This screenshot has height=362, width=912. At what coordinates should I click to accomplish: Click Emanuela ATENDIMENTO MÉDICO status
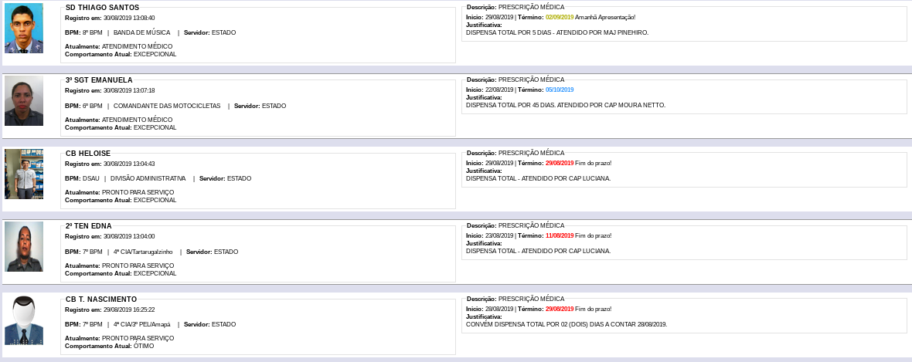point(138,120)
